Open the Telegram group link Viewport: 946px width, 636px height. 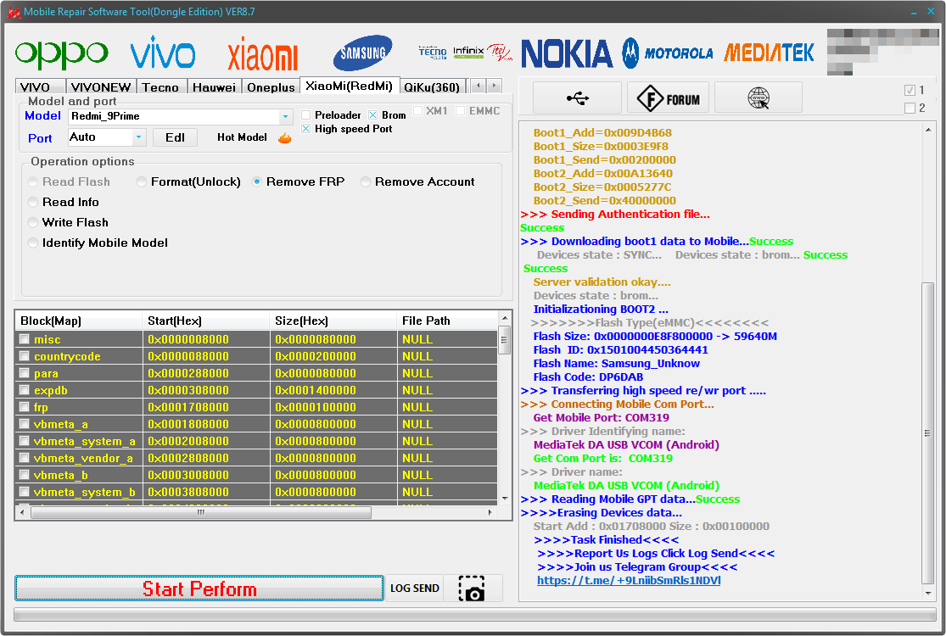[629, 580]
